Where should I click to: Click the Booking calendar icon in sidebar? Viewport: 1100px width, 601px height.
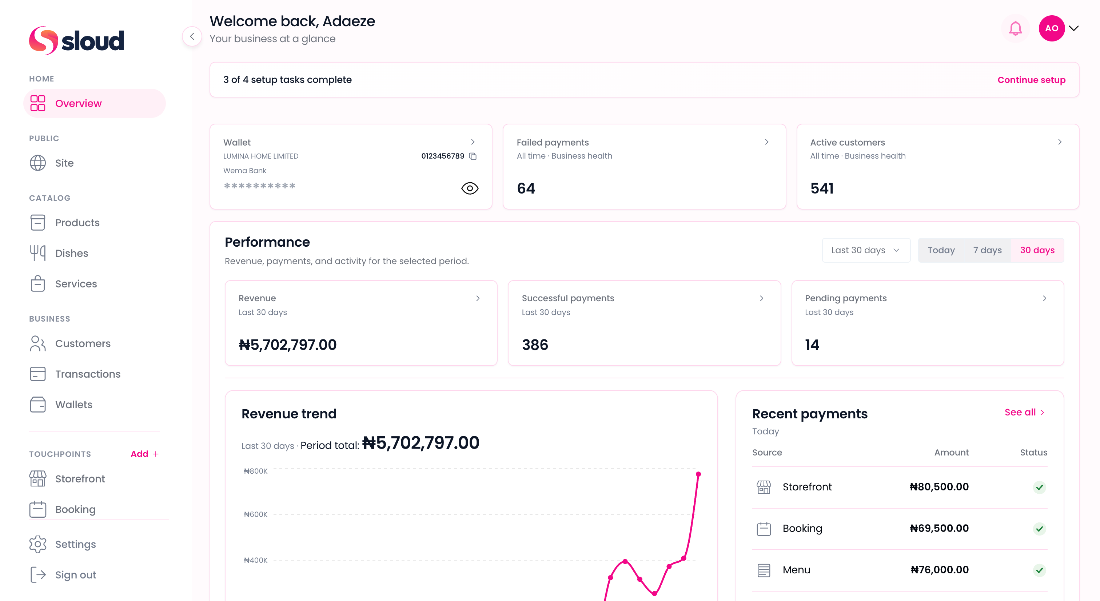(37, 509)
